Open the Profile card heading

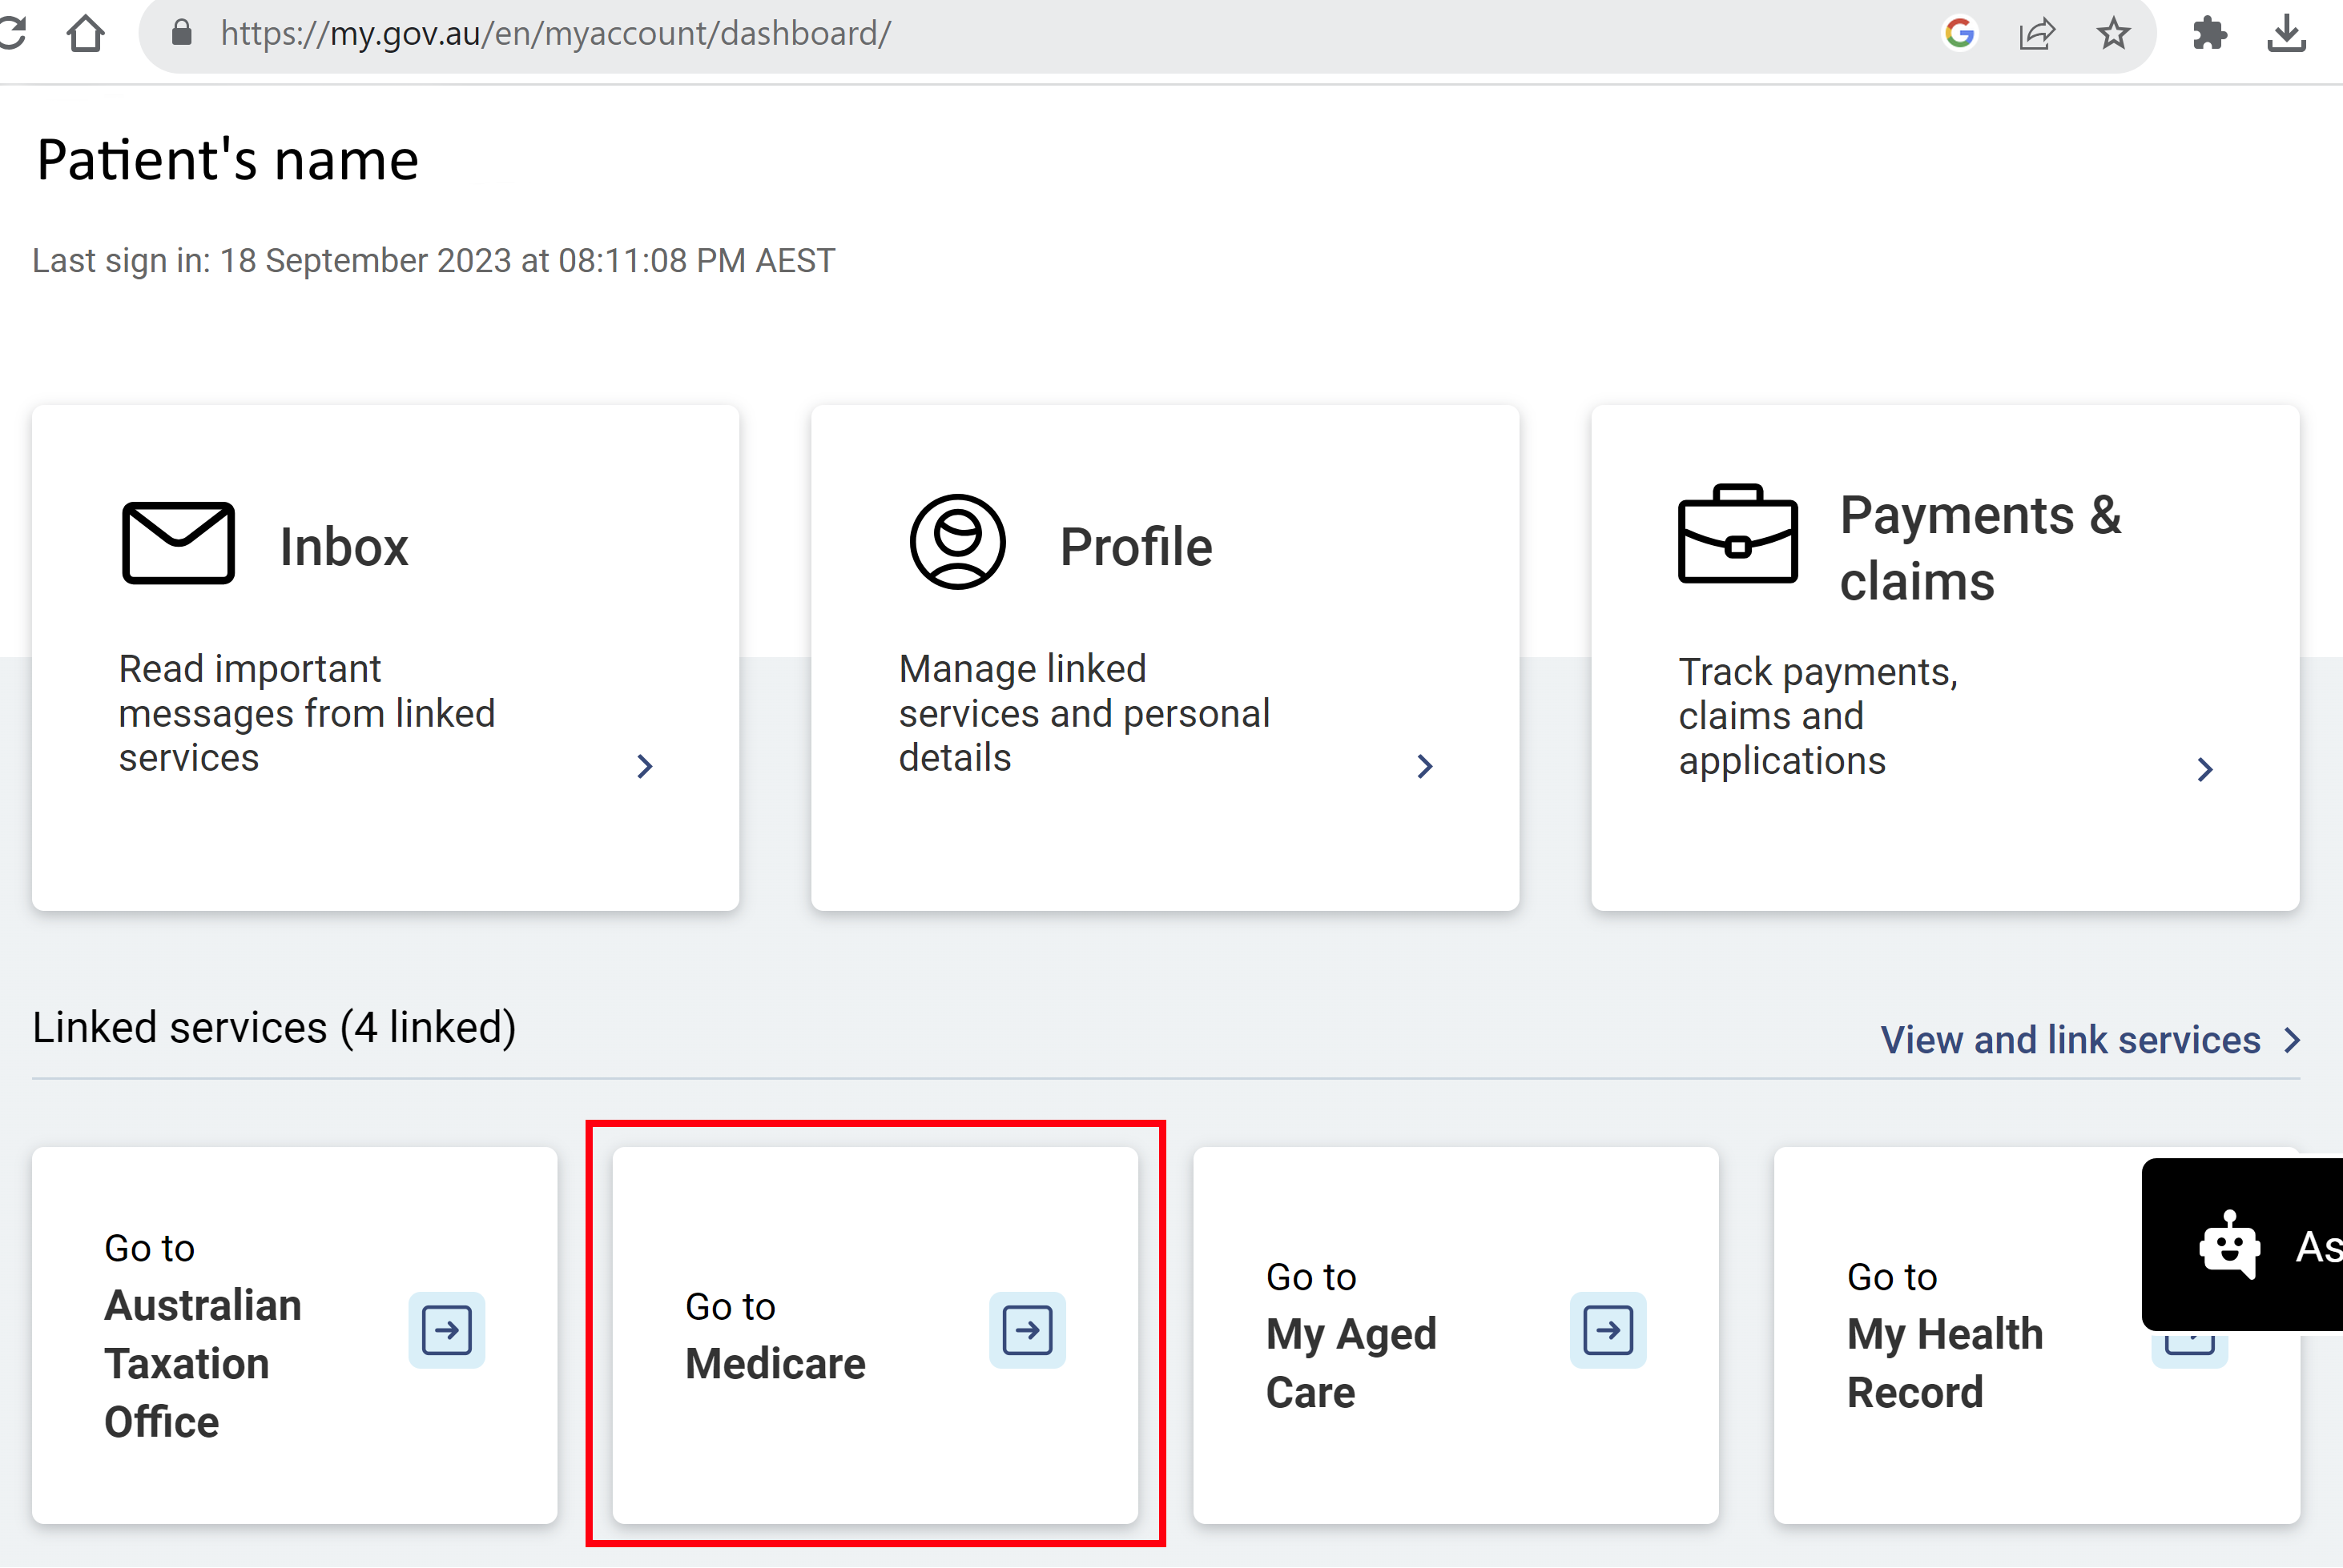1136,547
